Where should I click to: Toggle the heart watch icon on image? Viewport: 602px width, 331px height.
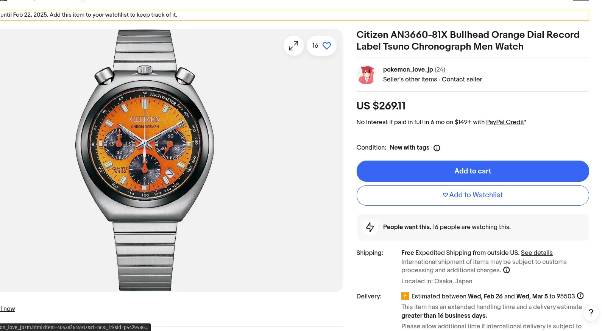click(326, 46)
